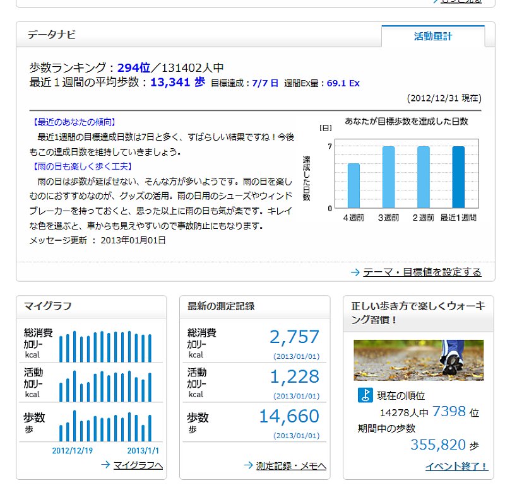The width and height of the screenshot is (505, 488).
Task: Click the 2,757 total calorie value
Action: [294, 337]
